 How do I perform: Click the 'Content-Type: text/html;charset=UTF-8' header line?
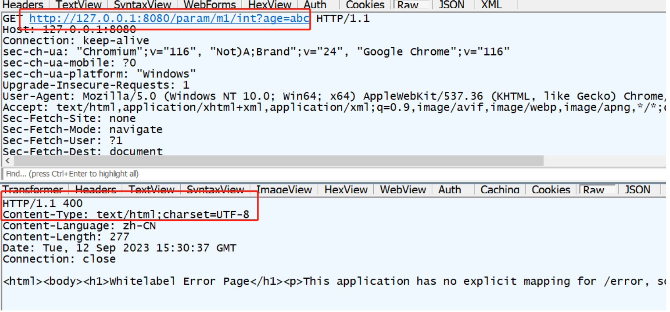tap(126, 214)
